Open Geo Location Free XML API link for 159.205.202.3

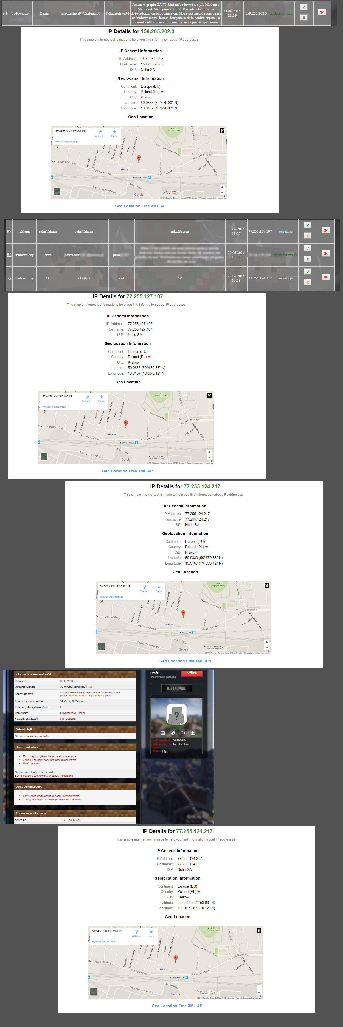click(x=140, y=206)
